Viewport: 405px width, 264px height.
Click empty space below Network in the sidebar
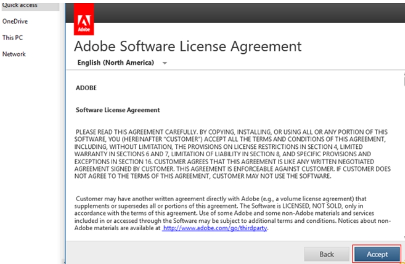click(x=29, y=158)
